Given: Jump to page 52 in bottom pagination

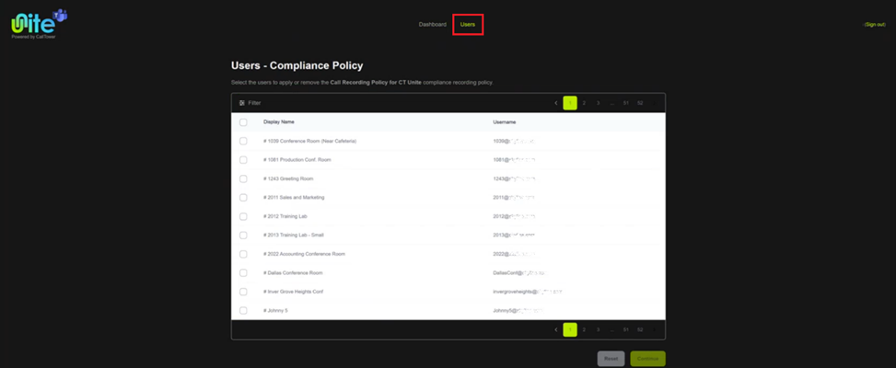Looking at the screenshot, I should (640, 329).
